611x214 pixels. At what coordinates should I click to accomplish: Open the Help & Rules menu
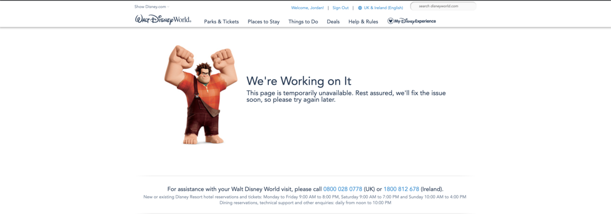coord(363,21)
